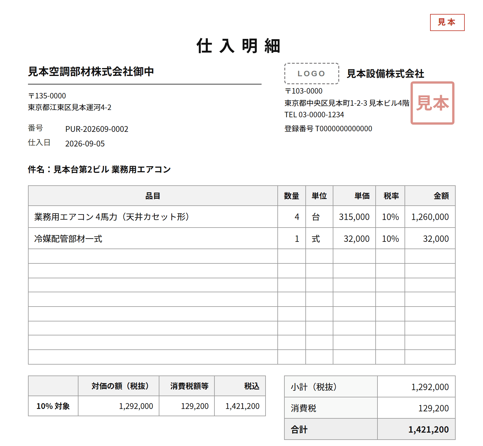Click the 10% 対象 row label
The width and height of the screenshot is (483, 446).
(53, 406)
